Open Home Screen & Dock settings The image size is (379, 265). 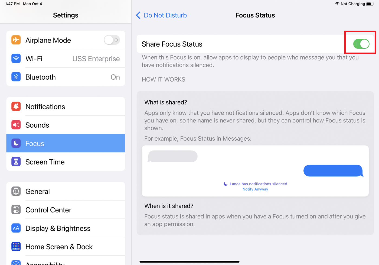coord(66,247)
